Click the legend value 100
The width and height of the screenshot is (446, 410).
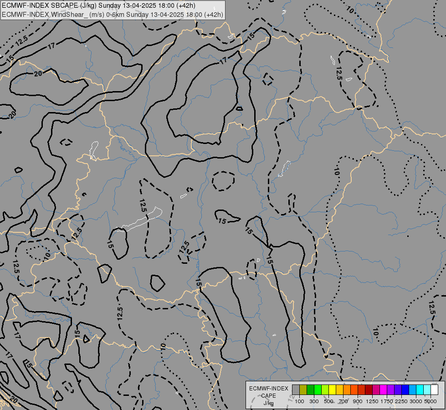tap(299, 401)
